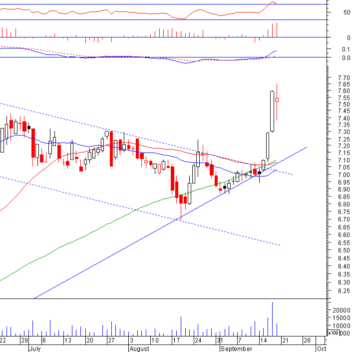The width and height of the screenshot is (352, 352).
Task: Click the 6.30 price axis label
Action: (x=344, y=282)
